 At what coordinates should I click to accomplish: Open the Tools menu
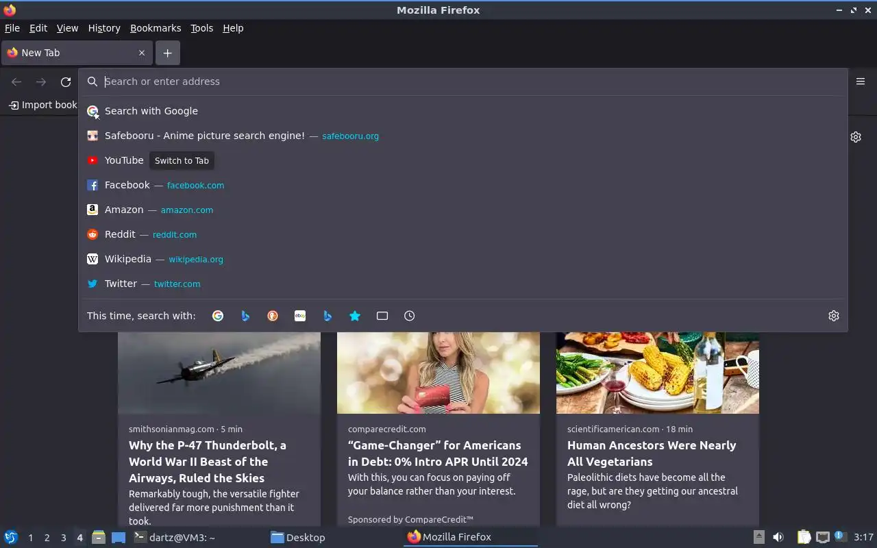tap(201, 28)
